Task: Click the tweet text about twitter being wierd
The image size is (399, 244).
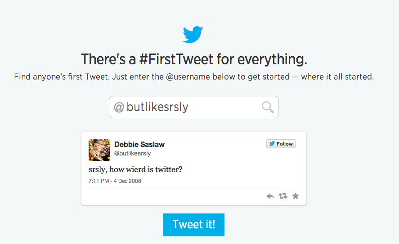Action: [x=135, y=169]
